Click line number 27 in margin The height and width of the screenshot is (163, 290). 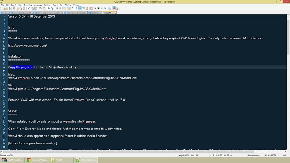click(x=4, y=100)
